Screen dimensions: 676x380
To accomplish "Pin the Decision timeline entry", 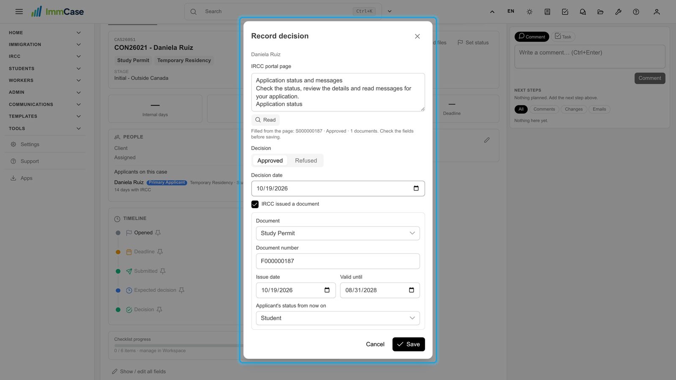I will tap(159, 309).
